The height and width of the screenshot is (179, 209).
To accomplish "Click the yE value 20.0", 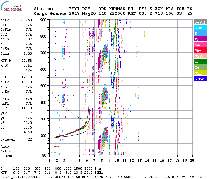I will pos(28,123).
